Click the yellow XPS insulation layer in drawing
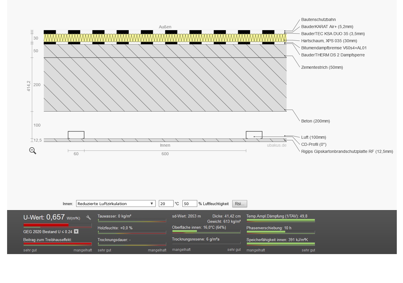Screen dimensions: 403x283 [x=165, y=38]
